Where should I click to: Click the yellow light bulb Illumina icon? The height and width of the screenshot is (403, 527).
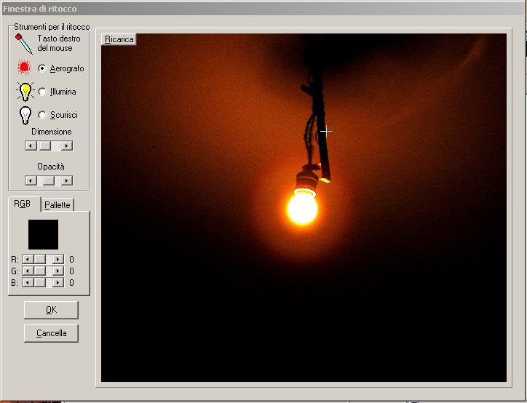(25, 92)
